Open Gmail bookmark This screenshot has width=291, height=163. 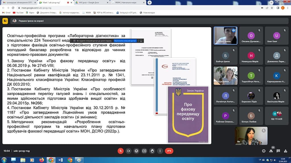(x=6, y=12)
